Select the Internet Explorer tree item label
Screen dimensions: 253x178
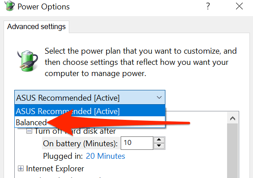[55, 169]
